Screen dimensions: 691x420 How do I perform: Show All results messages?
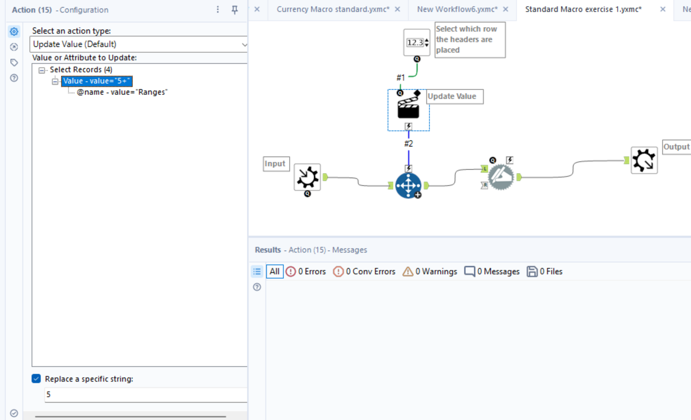tap(275, 271)
